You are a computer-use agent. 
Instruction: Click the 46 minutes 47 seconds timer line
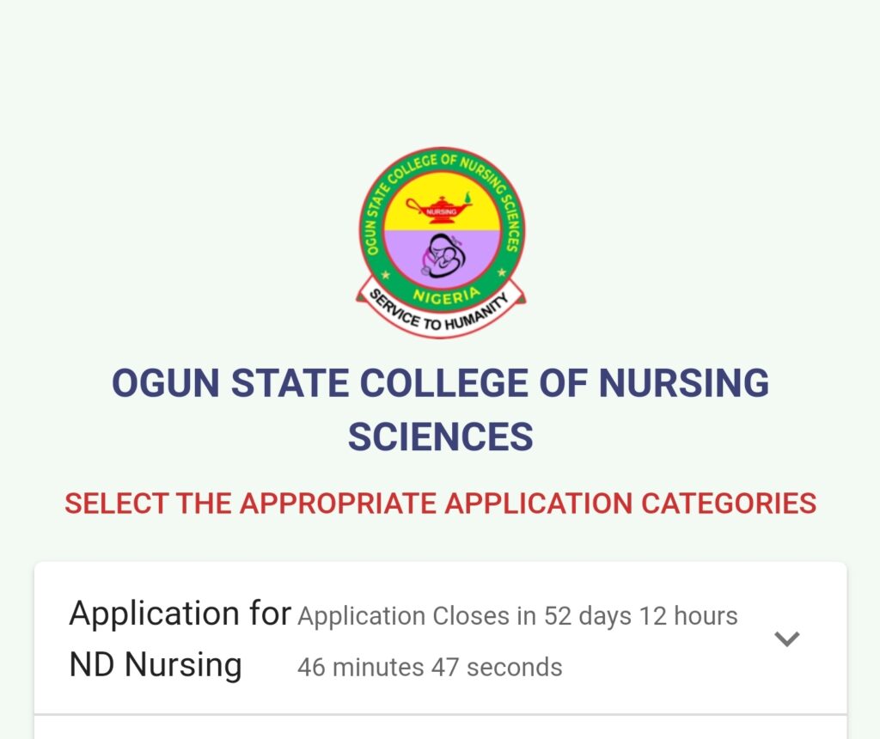(x=430, y=668)
